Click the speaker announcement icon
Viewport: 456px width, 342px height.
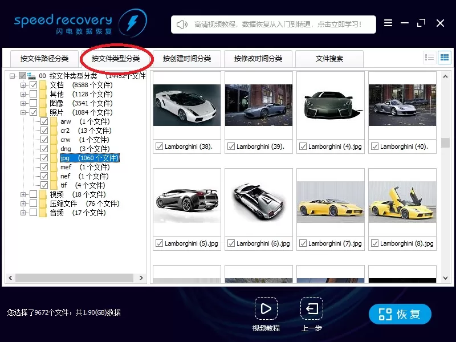(182, 25)
